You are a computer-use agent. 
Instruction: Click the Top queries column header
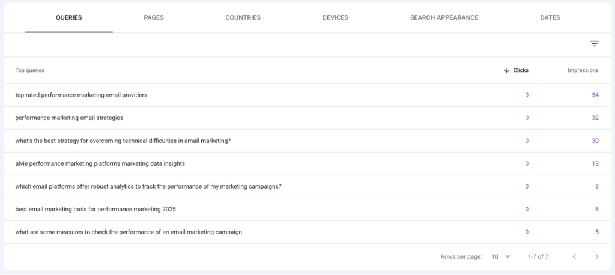30,70
